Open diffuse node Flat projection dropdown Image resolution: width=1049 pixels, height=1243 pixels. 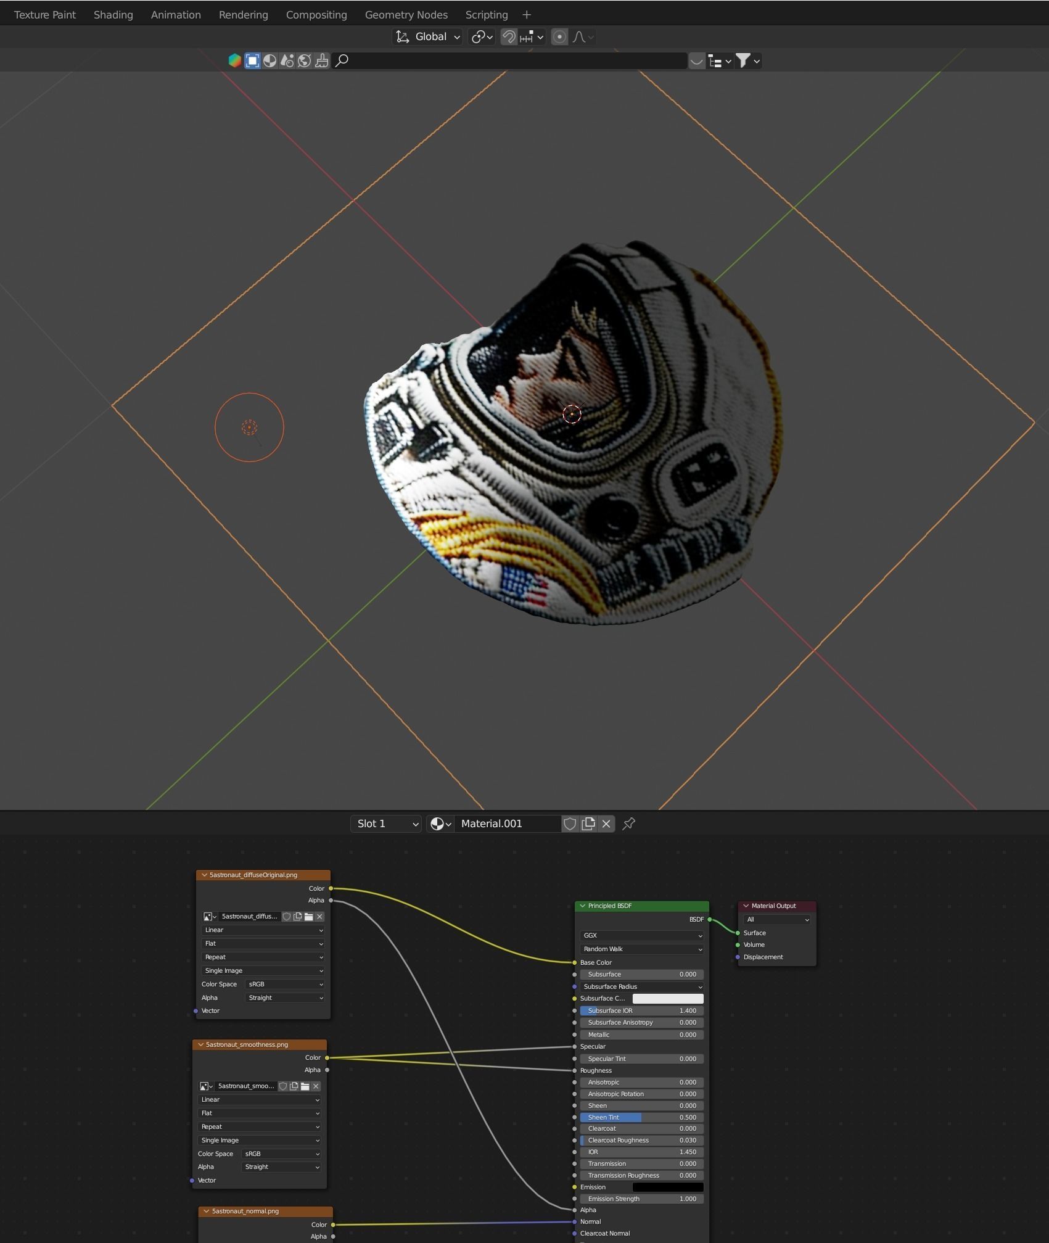point(263,944)
